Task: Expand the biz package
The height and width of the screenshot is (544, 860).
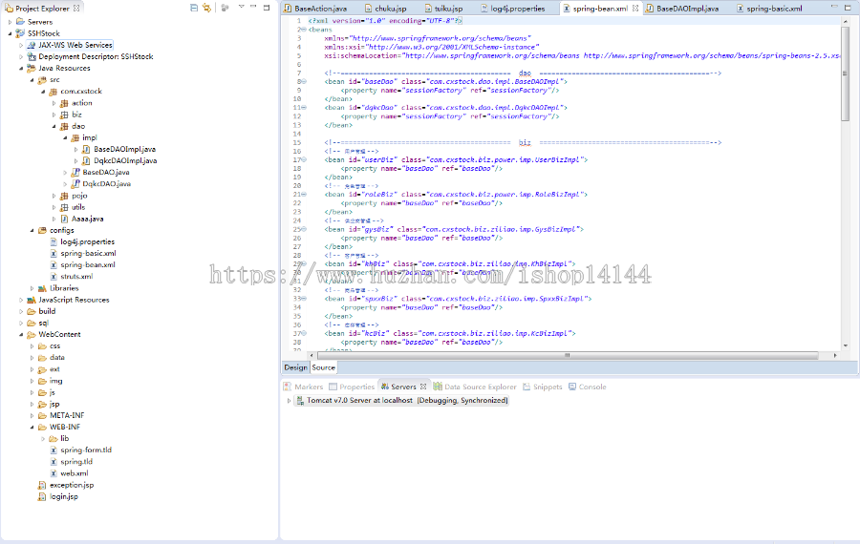Action: 54,115
